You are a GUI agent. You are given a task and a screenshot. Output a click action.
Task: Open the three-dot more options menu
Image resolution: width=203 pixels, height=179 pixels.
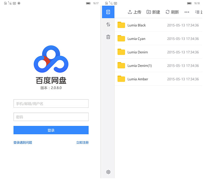187,12
